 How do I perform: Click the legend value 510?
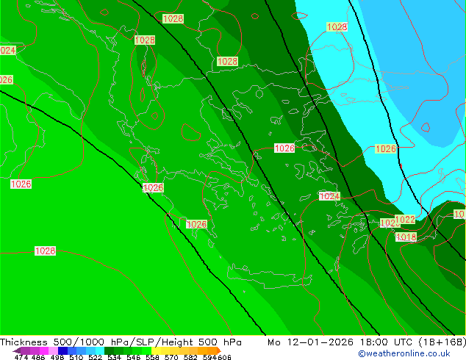pos(76,357)
